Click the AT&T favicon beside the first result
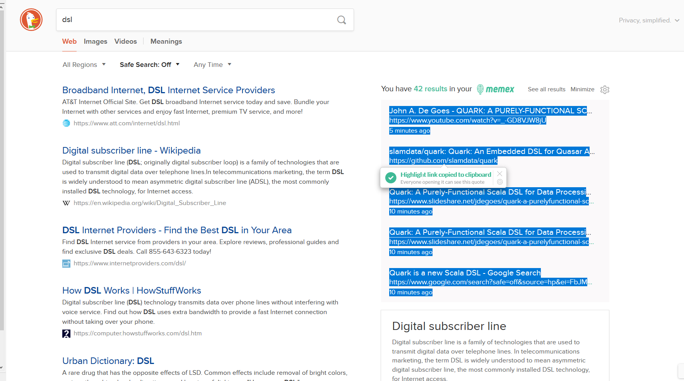684x381 pixels. (x=66, y=123)
